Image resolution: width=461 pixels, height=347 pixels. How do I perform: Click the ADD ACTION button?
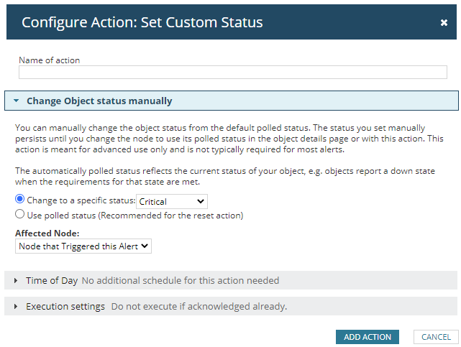(368, 337)
